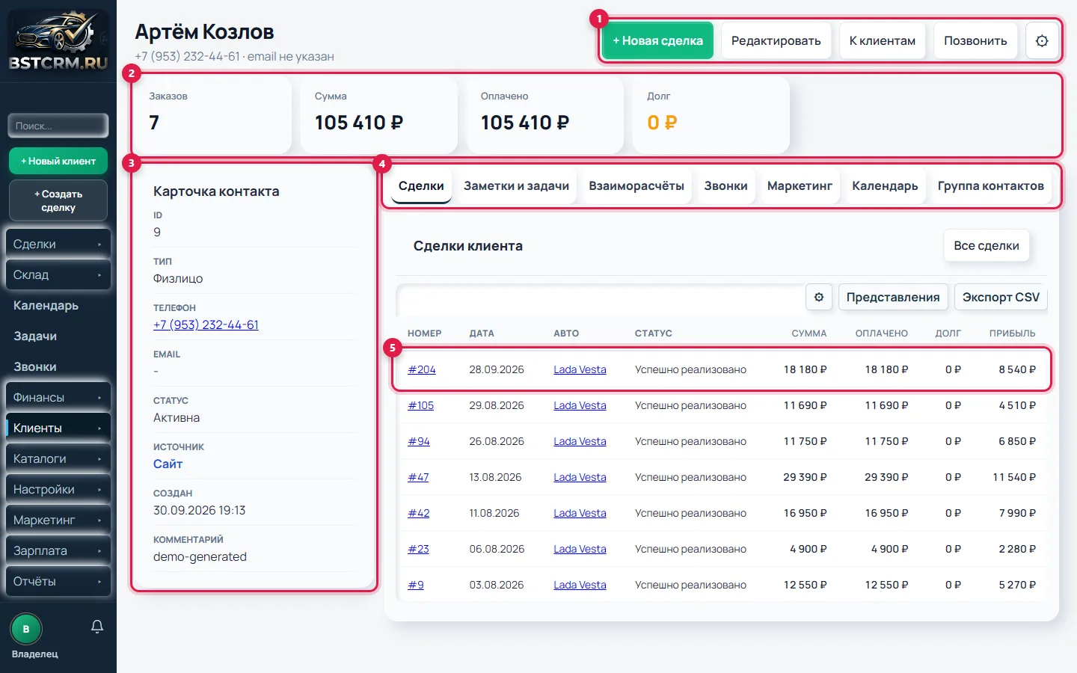This screenshot has width=1077, height=673.
Task: Click the Позвонить button
Action: coord(975,41)
